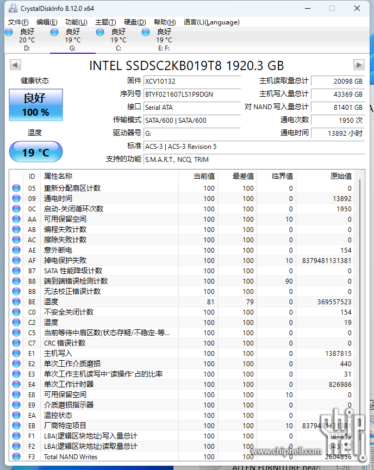Screen dimensions: 374x470
Task: Click status icon for B8 端到端错误检测计数
Action: click(16, 281)
